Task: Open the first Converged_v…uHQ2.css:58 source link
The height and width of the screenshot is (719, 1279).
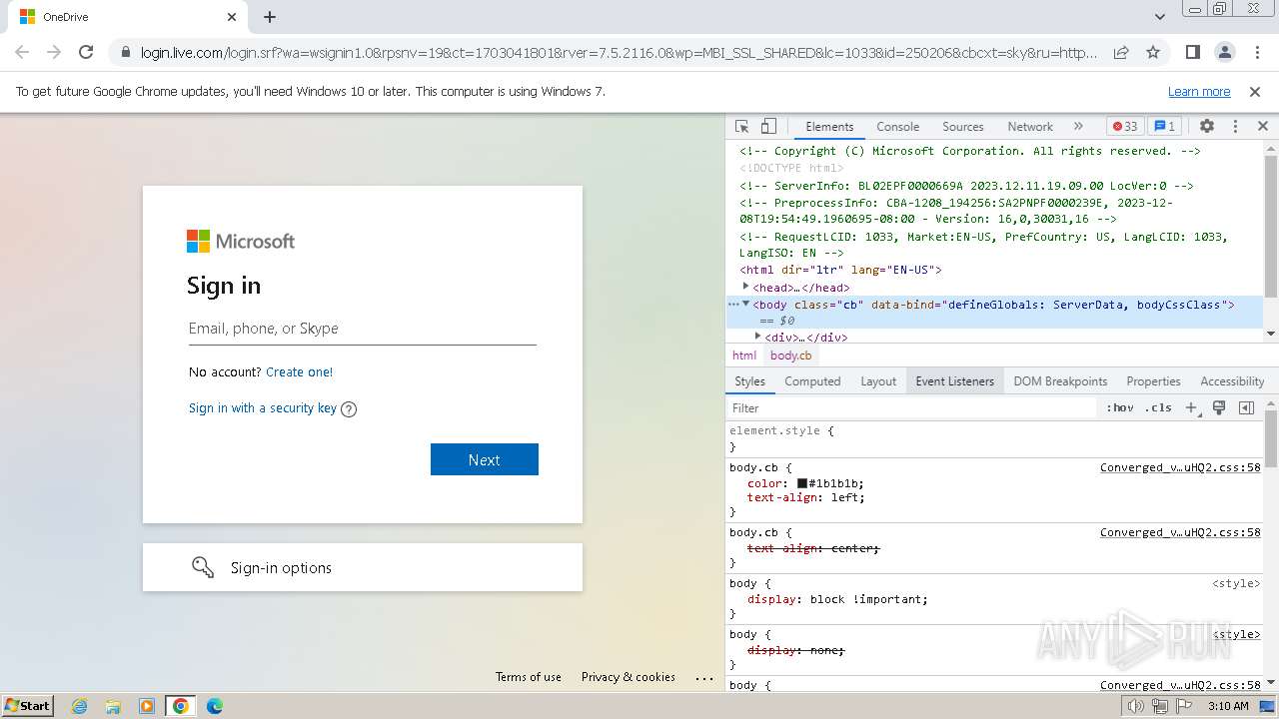Action: 1180,467
